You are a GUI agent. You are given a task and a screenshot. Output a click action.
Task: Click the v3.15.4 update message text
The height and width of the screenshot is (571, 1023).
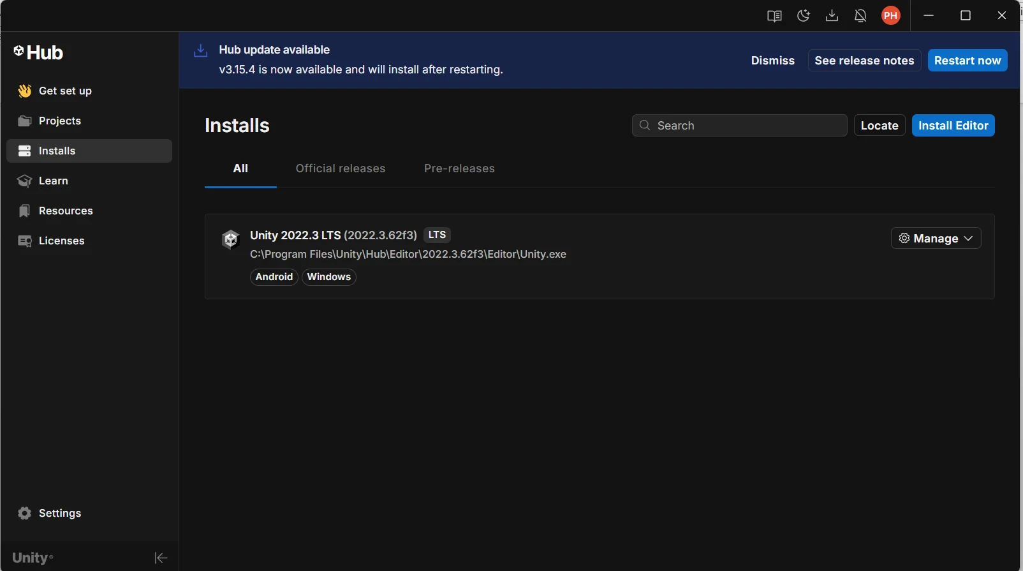(361, 70)
